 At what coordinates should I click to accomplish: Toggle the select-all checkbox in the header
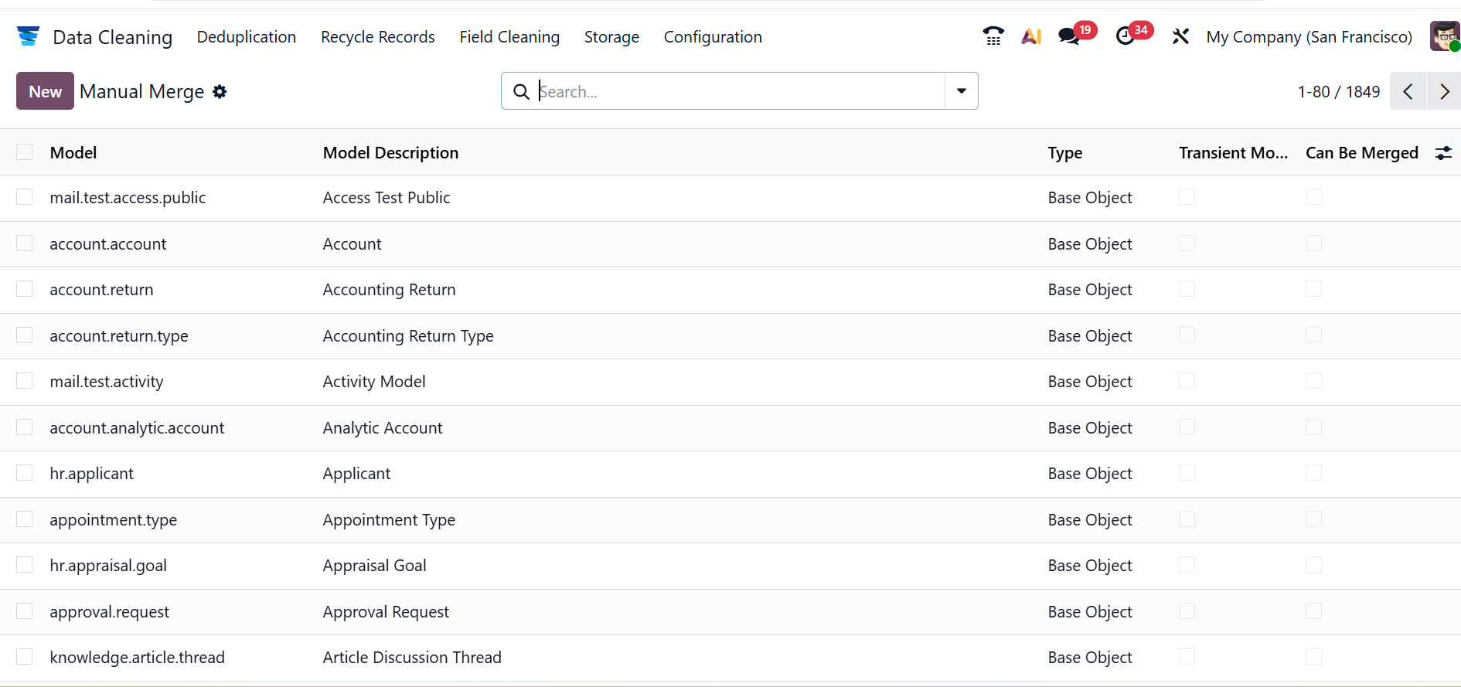[x=25, y=152]
